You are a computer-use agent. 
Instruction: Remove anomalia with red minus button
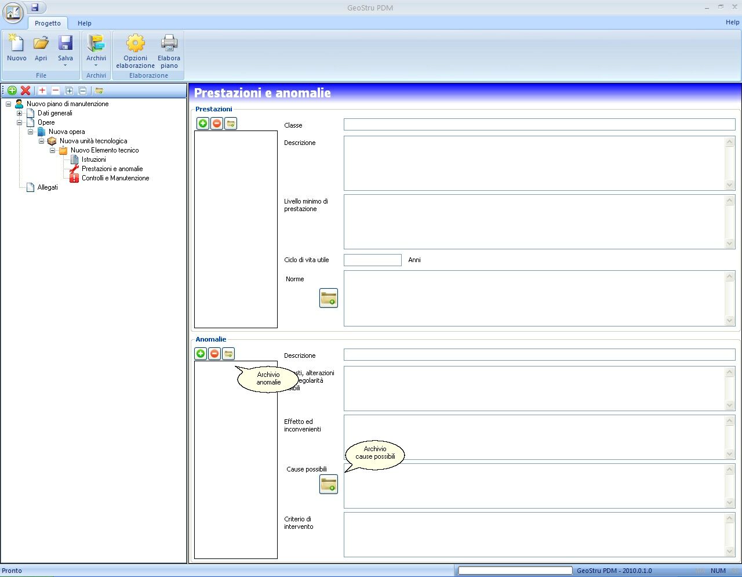coord(214,354)
